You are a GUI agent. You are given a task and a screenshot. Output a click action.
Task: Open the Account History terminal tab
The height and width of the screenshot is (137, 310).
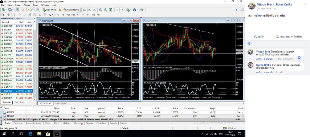[34, 123]
